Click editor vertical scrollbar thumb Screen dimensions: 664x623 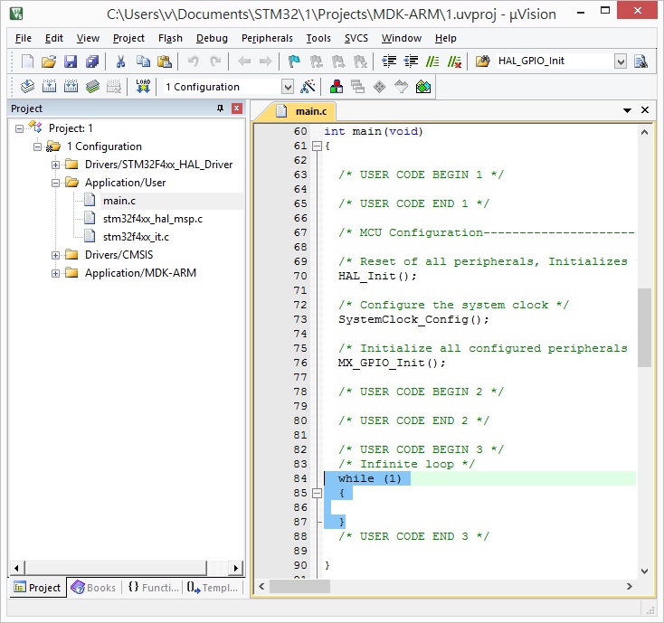click(x=644, y=327)
